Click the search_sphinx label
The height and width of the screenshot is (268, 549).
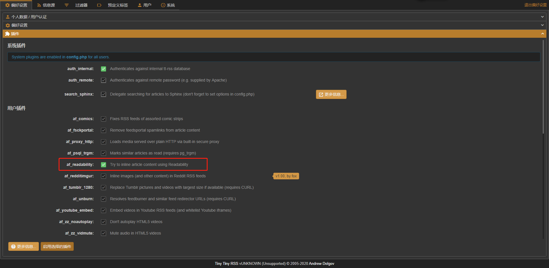pos(79,94)
